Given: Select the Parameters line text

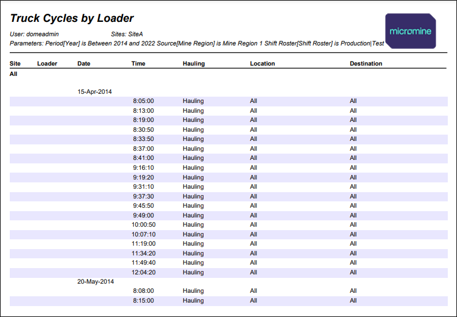Looking at the screenshot, I should click(197, 44).
